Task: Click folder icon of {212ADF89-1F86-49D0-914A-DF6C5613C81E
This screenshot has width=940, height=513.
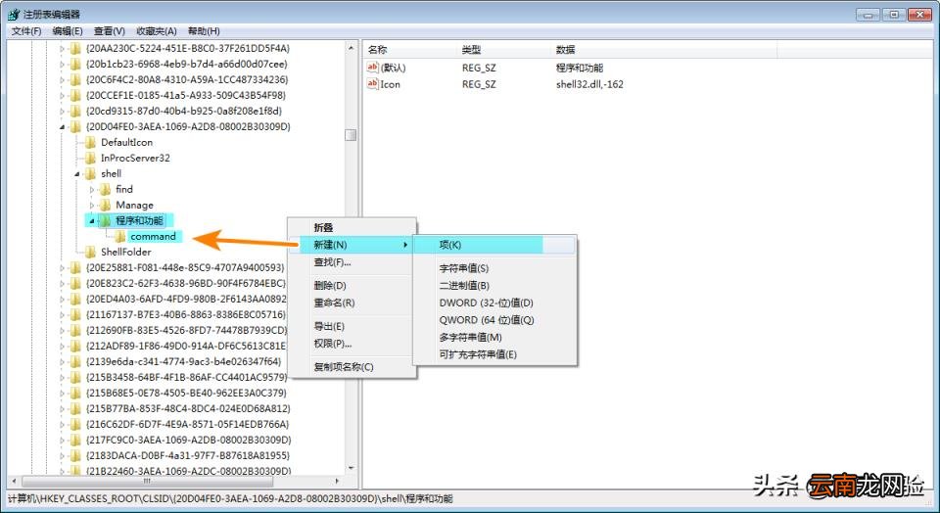Action: click(x=75, y=346)
